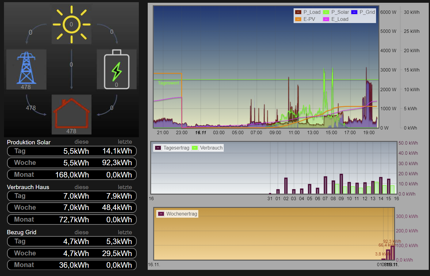Click the day 14 bar in daily chart
Screen dimensions: 430x276
tap(381, 185)
